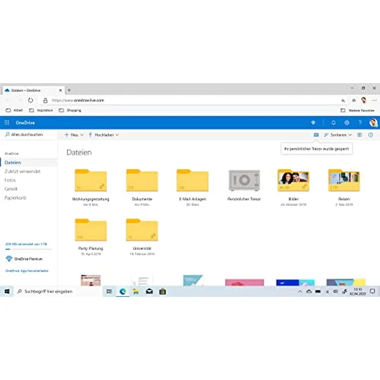The height and width of the screenshot is (380, 380).
Task: Click the OneDrive header title
Action: [25, 123]
